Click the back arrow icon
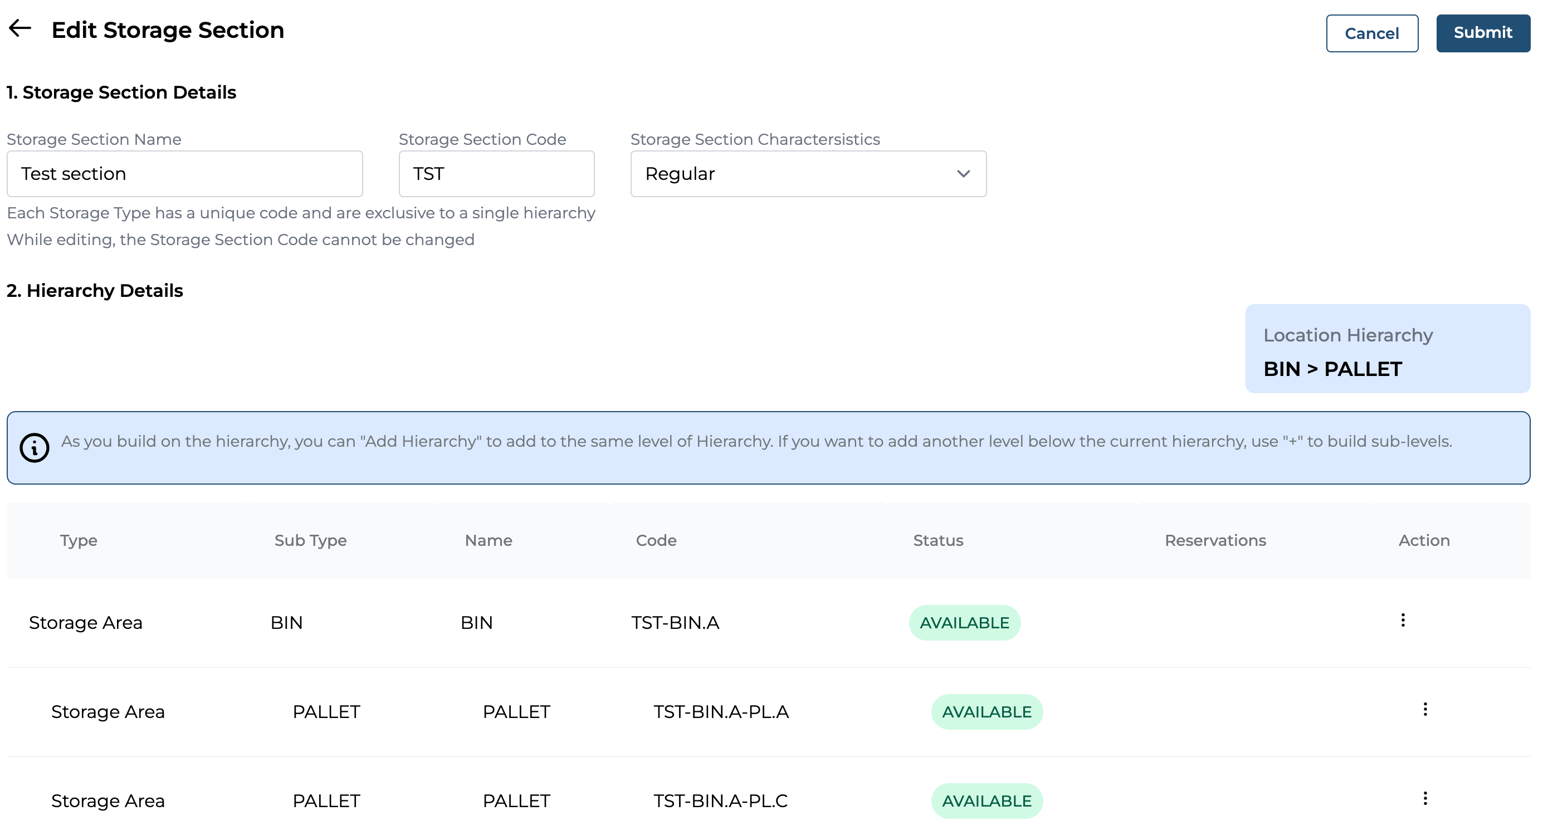 point(19,28)
